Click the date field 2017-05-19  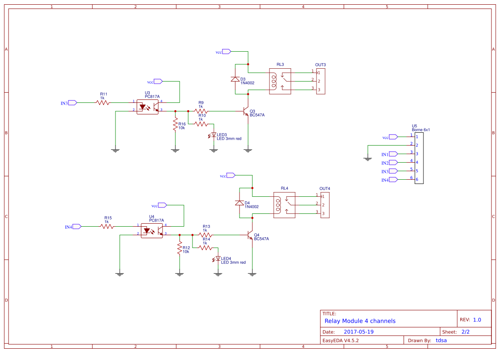click(x=358, y=332)
